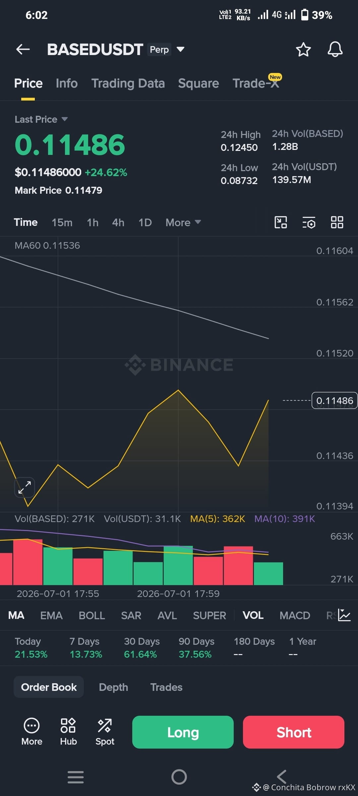Toggle SUPER indicator on chart
The width and height of the screenshot is (358, 796).
coord(209,615)
